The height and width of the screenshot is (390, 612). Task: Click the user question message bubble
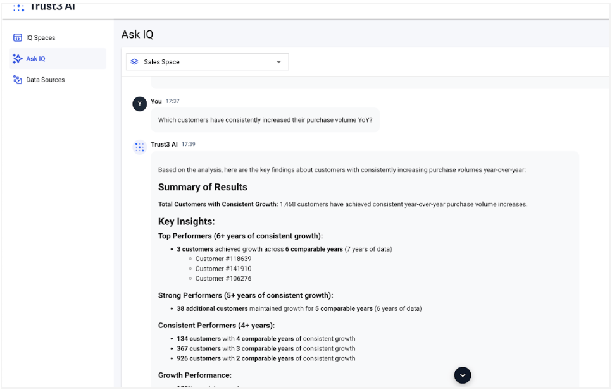265,120
